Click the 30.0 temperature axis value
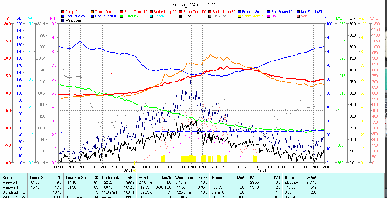This screenshot has width=387, height=198. pos(8,23)
